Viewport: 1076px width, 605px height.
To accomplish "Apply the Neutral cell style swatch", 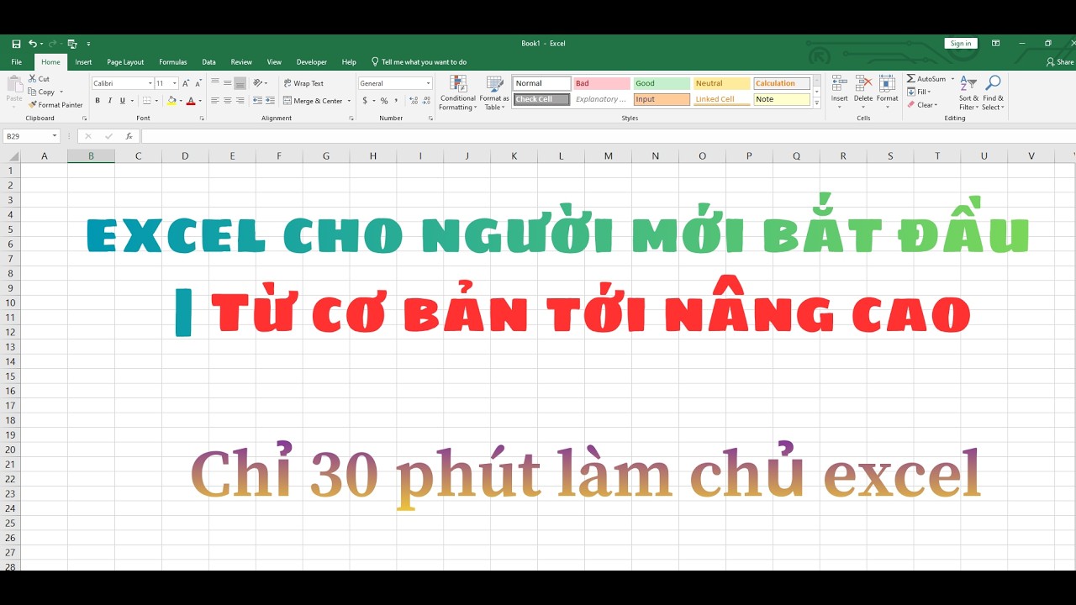I will point(721,83).
